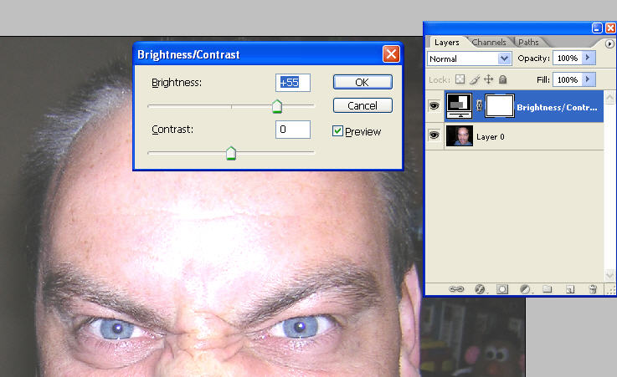Select the Layer 0 name text
The height and width of the screenshot is (377, 617).
[491, 136]
